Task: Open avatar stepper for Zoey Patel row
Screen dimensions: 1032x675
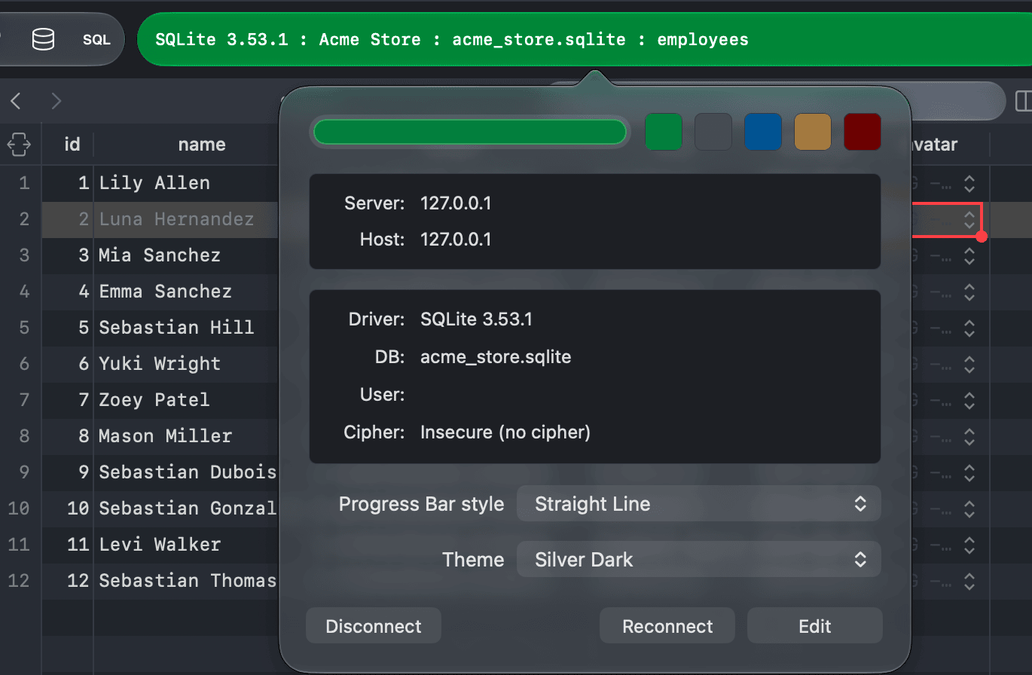Action: (x=970, y=400)
